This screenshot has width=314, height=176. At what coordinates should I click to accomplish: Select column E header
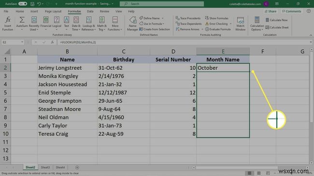pyautogui.click(x=223, y=52)
